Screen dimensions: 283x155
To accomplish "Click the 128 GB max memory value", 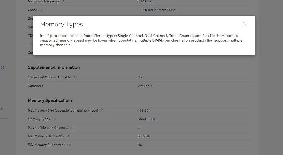I will pyautogui.click(x=143, y=111).
